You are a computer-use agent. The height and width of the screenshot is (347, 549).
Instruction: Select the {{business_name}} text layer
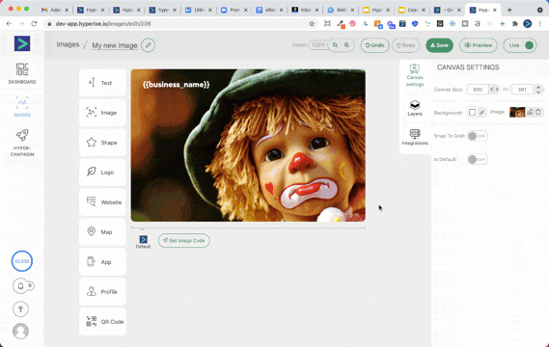coord(177,84)
